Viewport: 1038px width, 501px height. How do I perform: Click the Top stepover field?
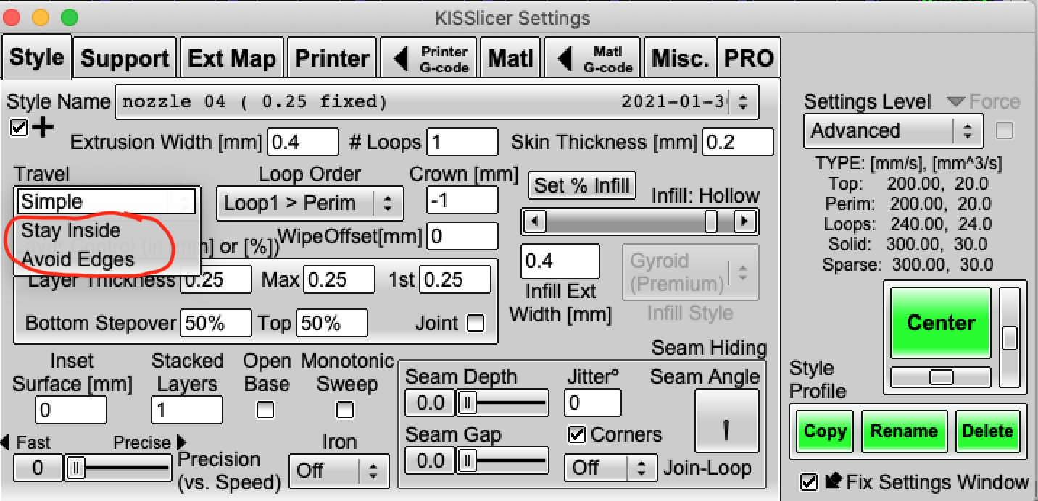(332, 323)
